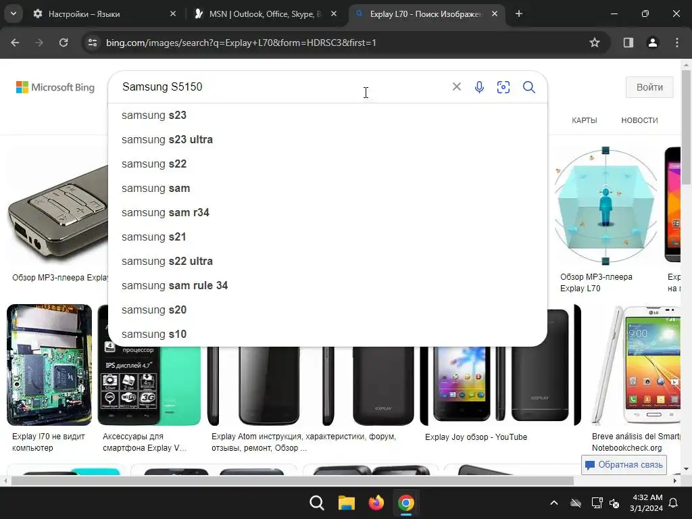Click inside the Samsung S5150 search field
This screenshot has height=519, width=692.
click(x=282, y=87)
